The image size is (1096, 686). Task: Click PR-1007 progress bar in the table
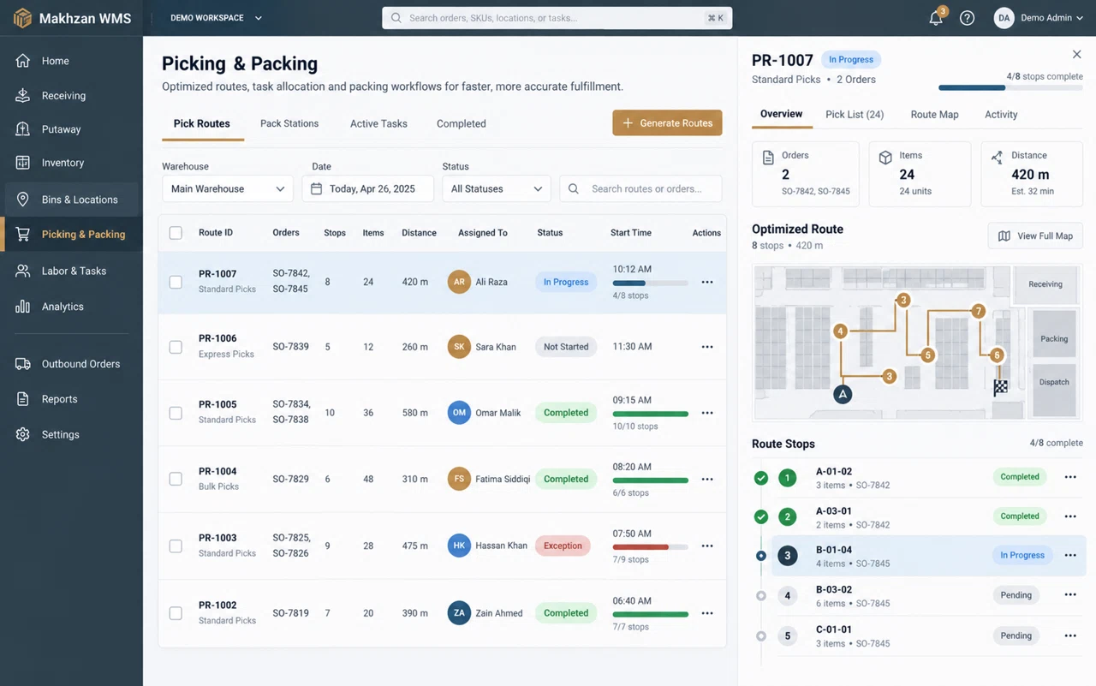coord(651,283)
